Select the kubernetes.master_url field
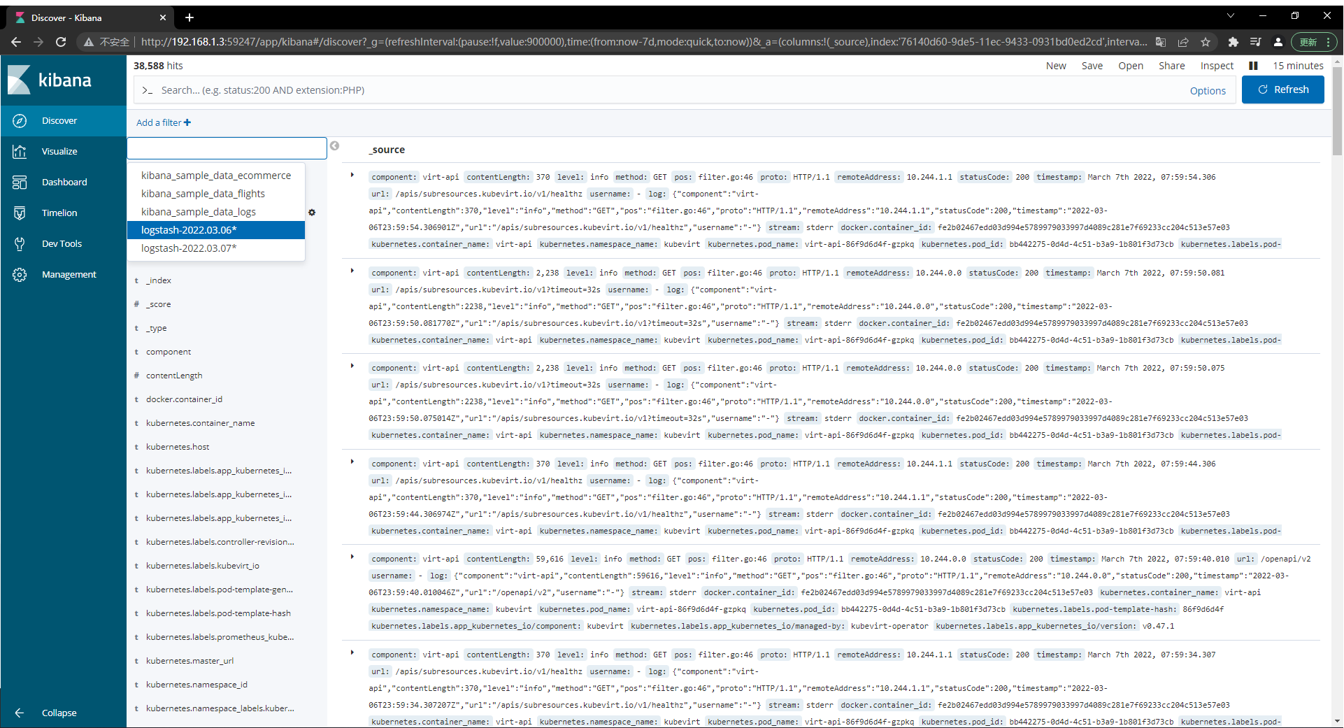The width and height of the screenshot is (1344, 728). tap(190, 661)
